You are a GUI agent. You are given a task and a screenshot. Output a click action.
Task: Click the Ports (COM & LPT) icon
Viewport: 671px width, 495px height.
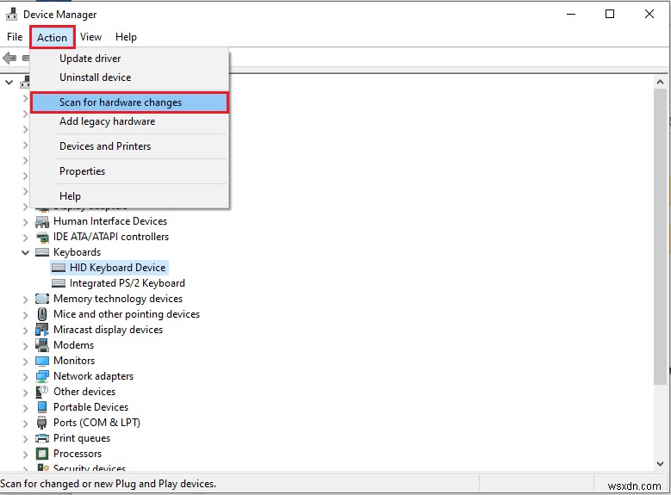click(x=42, y=423)
